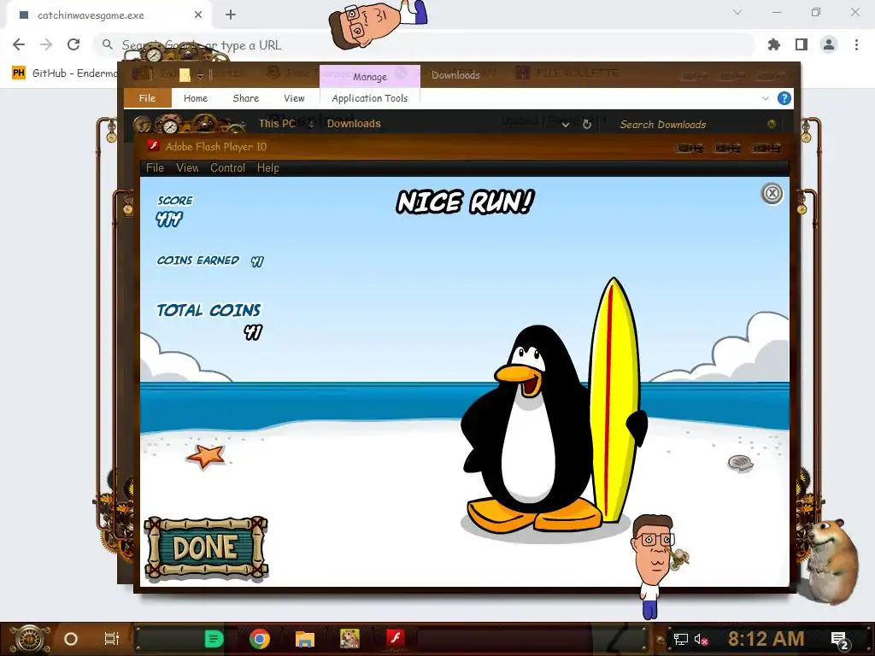Click the Manage contextual tab

(369, 76)
